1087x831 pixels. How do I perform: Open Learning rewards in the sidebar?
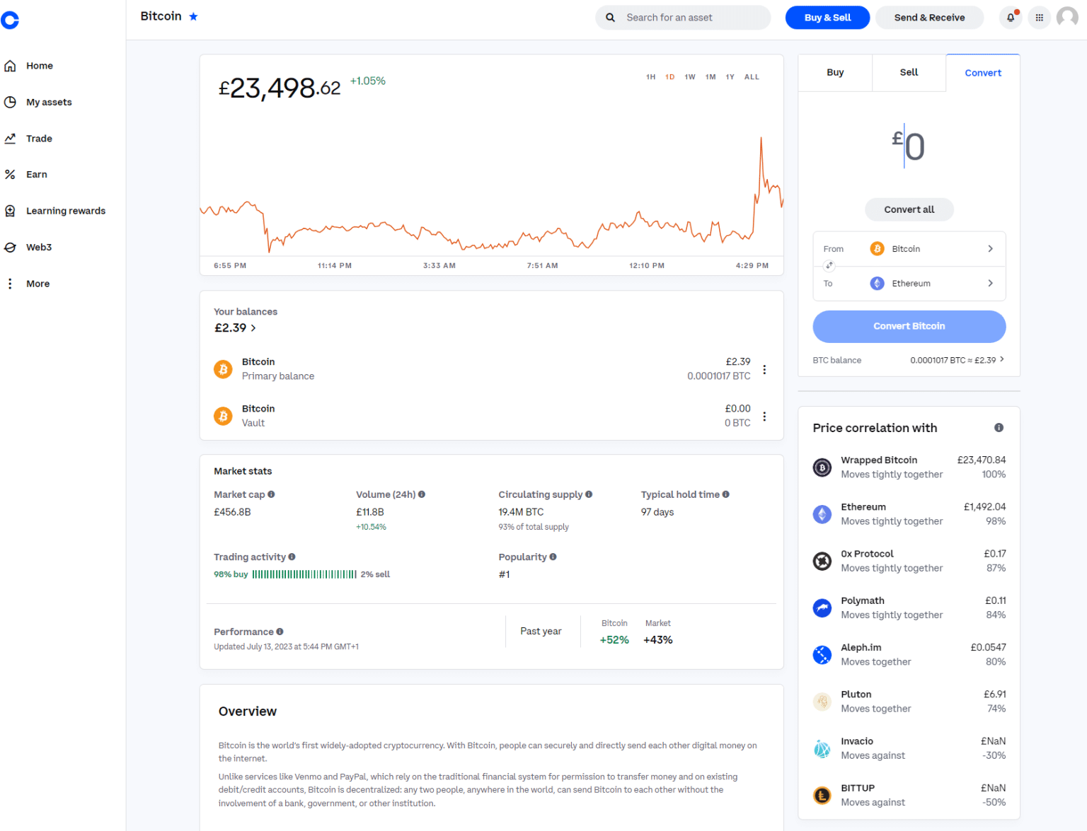click(66, 210)
